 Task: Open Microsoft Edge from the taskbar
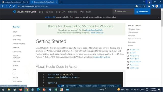[38, 90]
